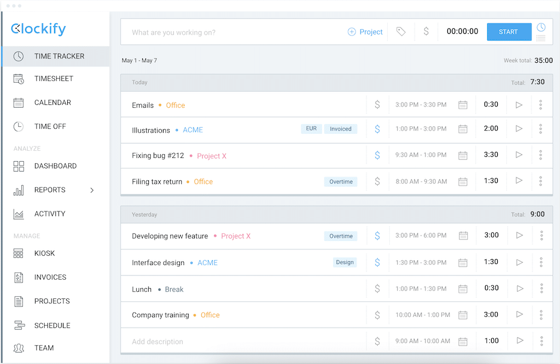Switch to manual mode via list icon

click(x=541, y=38)
